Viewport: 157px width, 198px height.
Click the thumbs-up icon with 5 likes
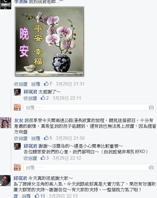[46, 138]
